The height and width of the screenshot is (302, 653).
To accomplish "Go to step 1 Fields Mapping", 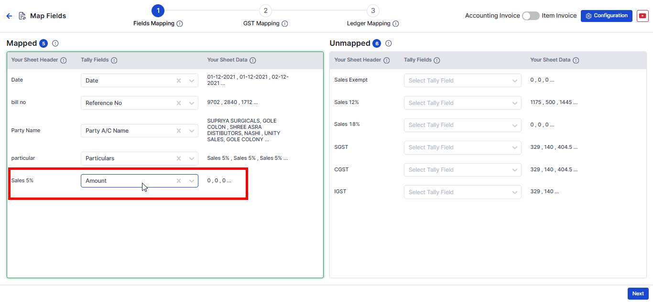I will click(x=158, y=10).
